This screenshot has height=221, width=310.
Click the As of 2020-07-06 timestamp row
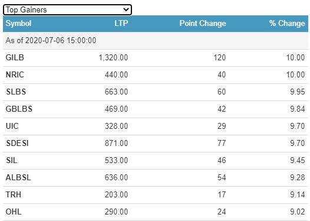coord(156,41)
